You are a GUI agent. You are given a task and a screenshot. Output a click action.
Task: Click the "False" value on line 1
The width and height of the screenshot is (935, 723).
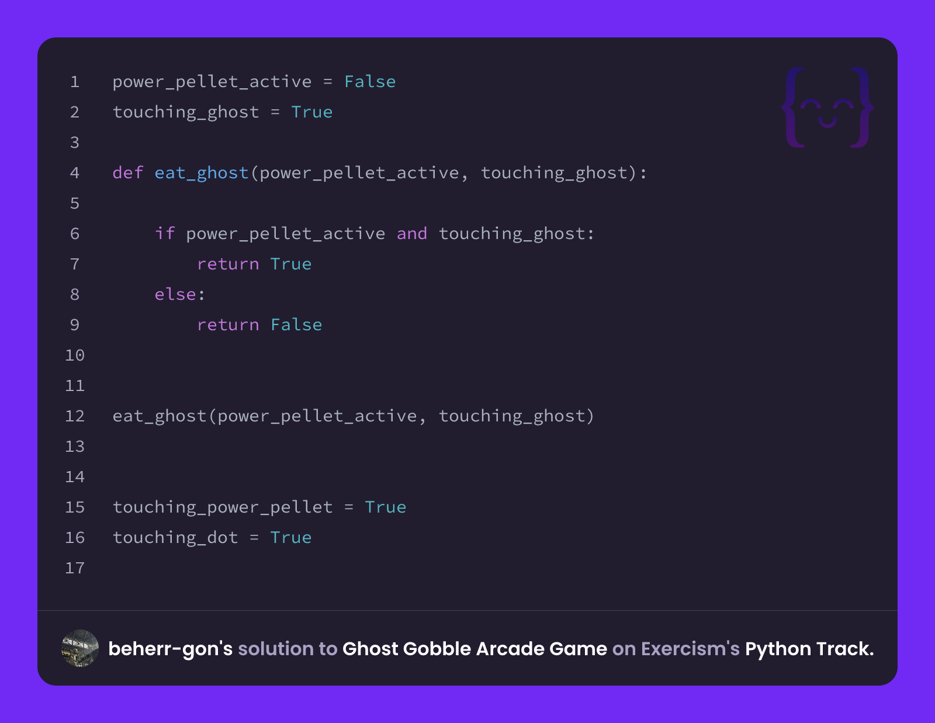click(x=370, y=82)
